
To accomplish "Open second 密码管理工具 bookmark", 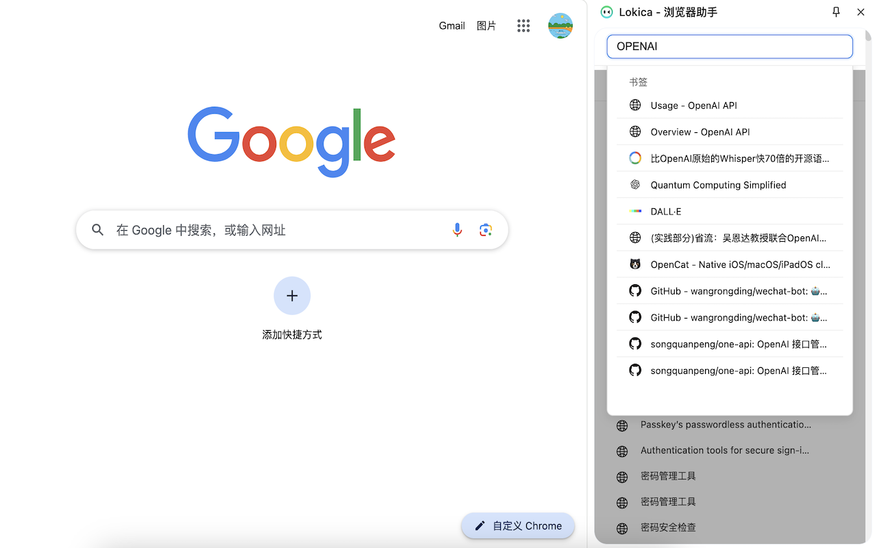I will 668,501.
